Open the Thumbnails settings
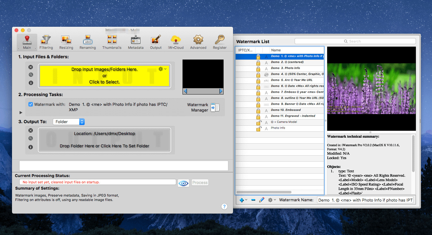Image resolution: width=432 pixels, height=235 pixels. coord(112,42)
